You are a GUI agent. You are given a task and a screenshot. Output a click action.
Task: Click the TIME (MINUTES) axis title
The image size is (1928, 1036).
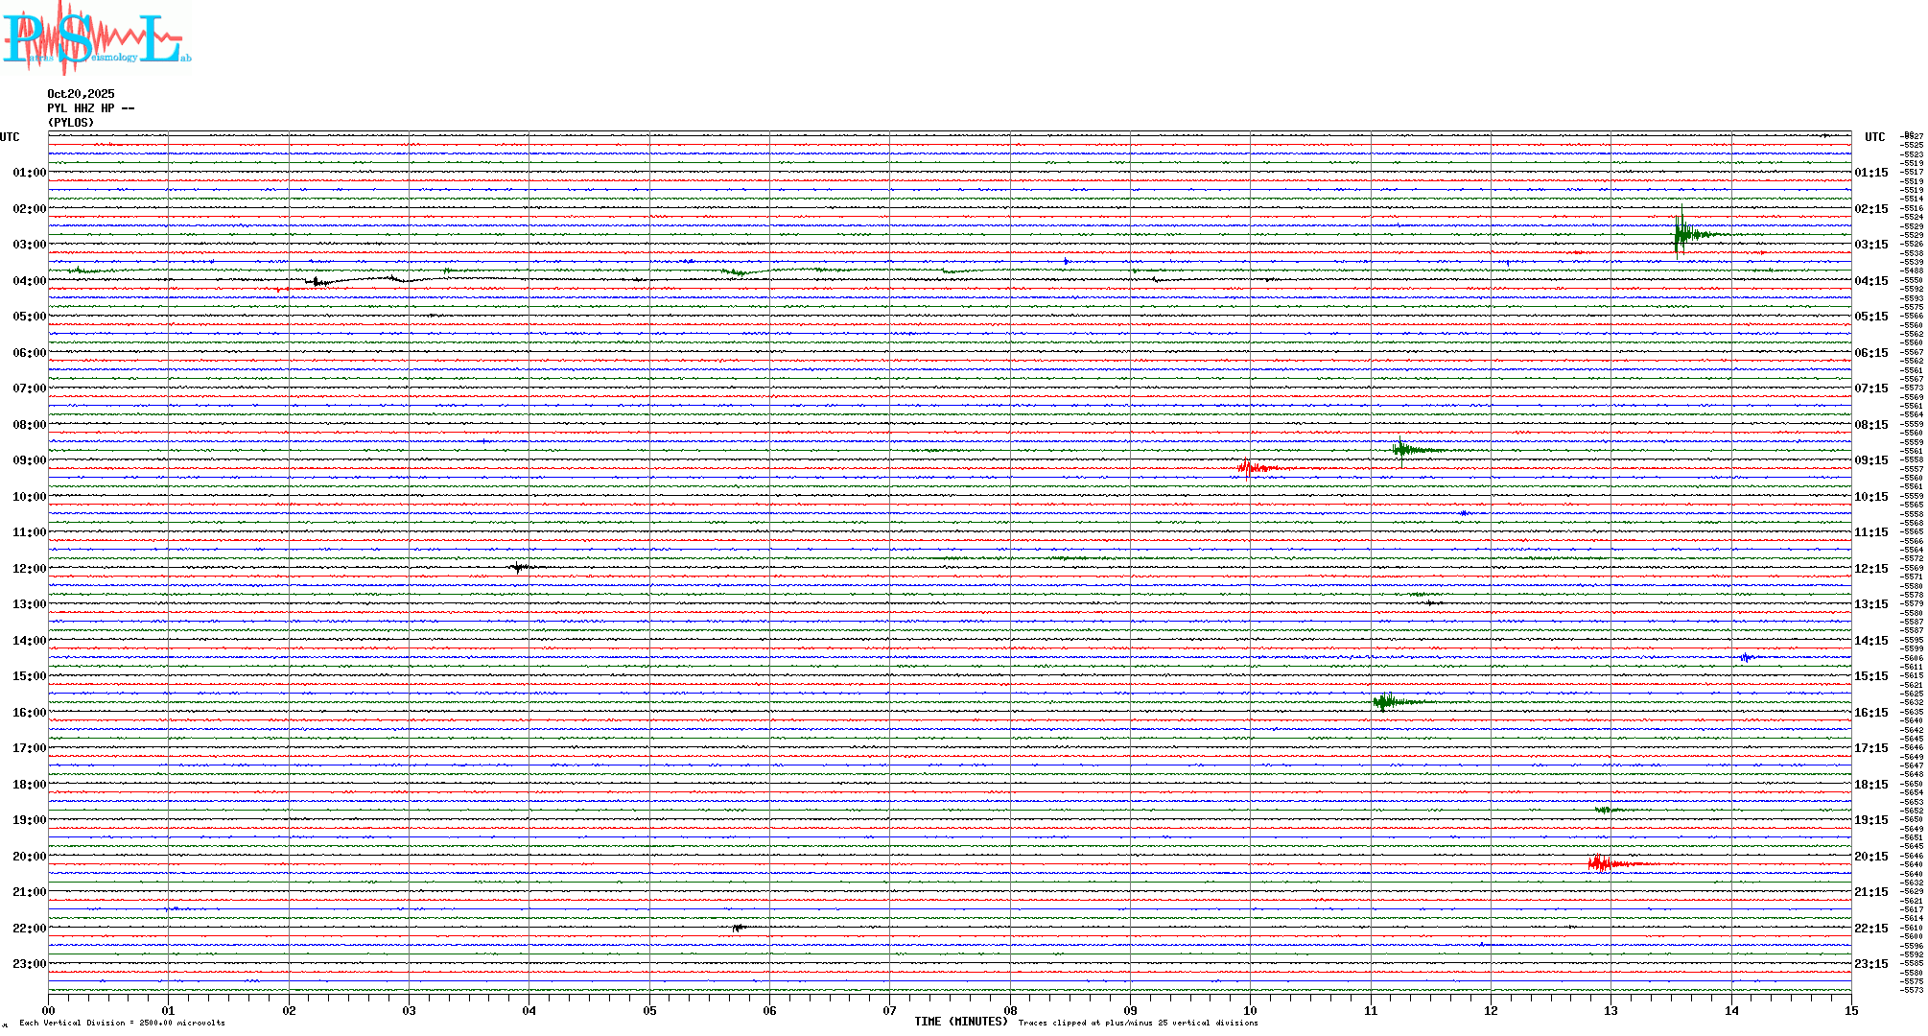(960, 1022)
